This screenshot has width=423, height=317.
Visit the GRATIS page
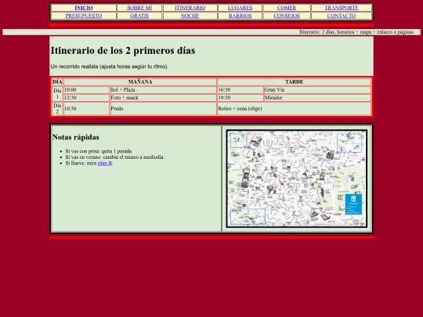coord(139,16)
